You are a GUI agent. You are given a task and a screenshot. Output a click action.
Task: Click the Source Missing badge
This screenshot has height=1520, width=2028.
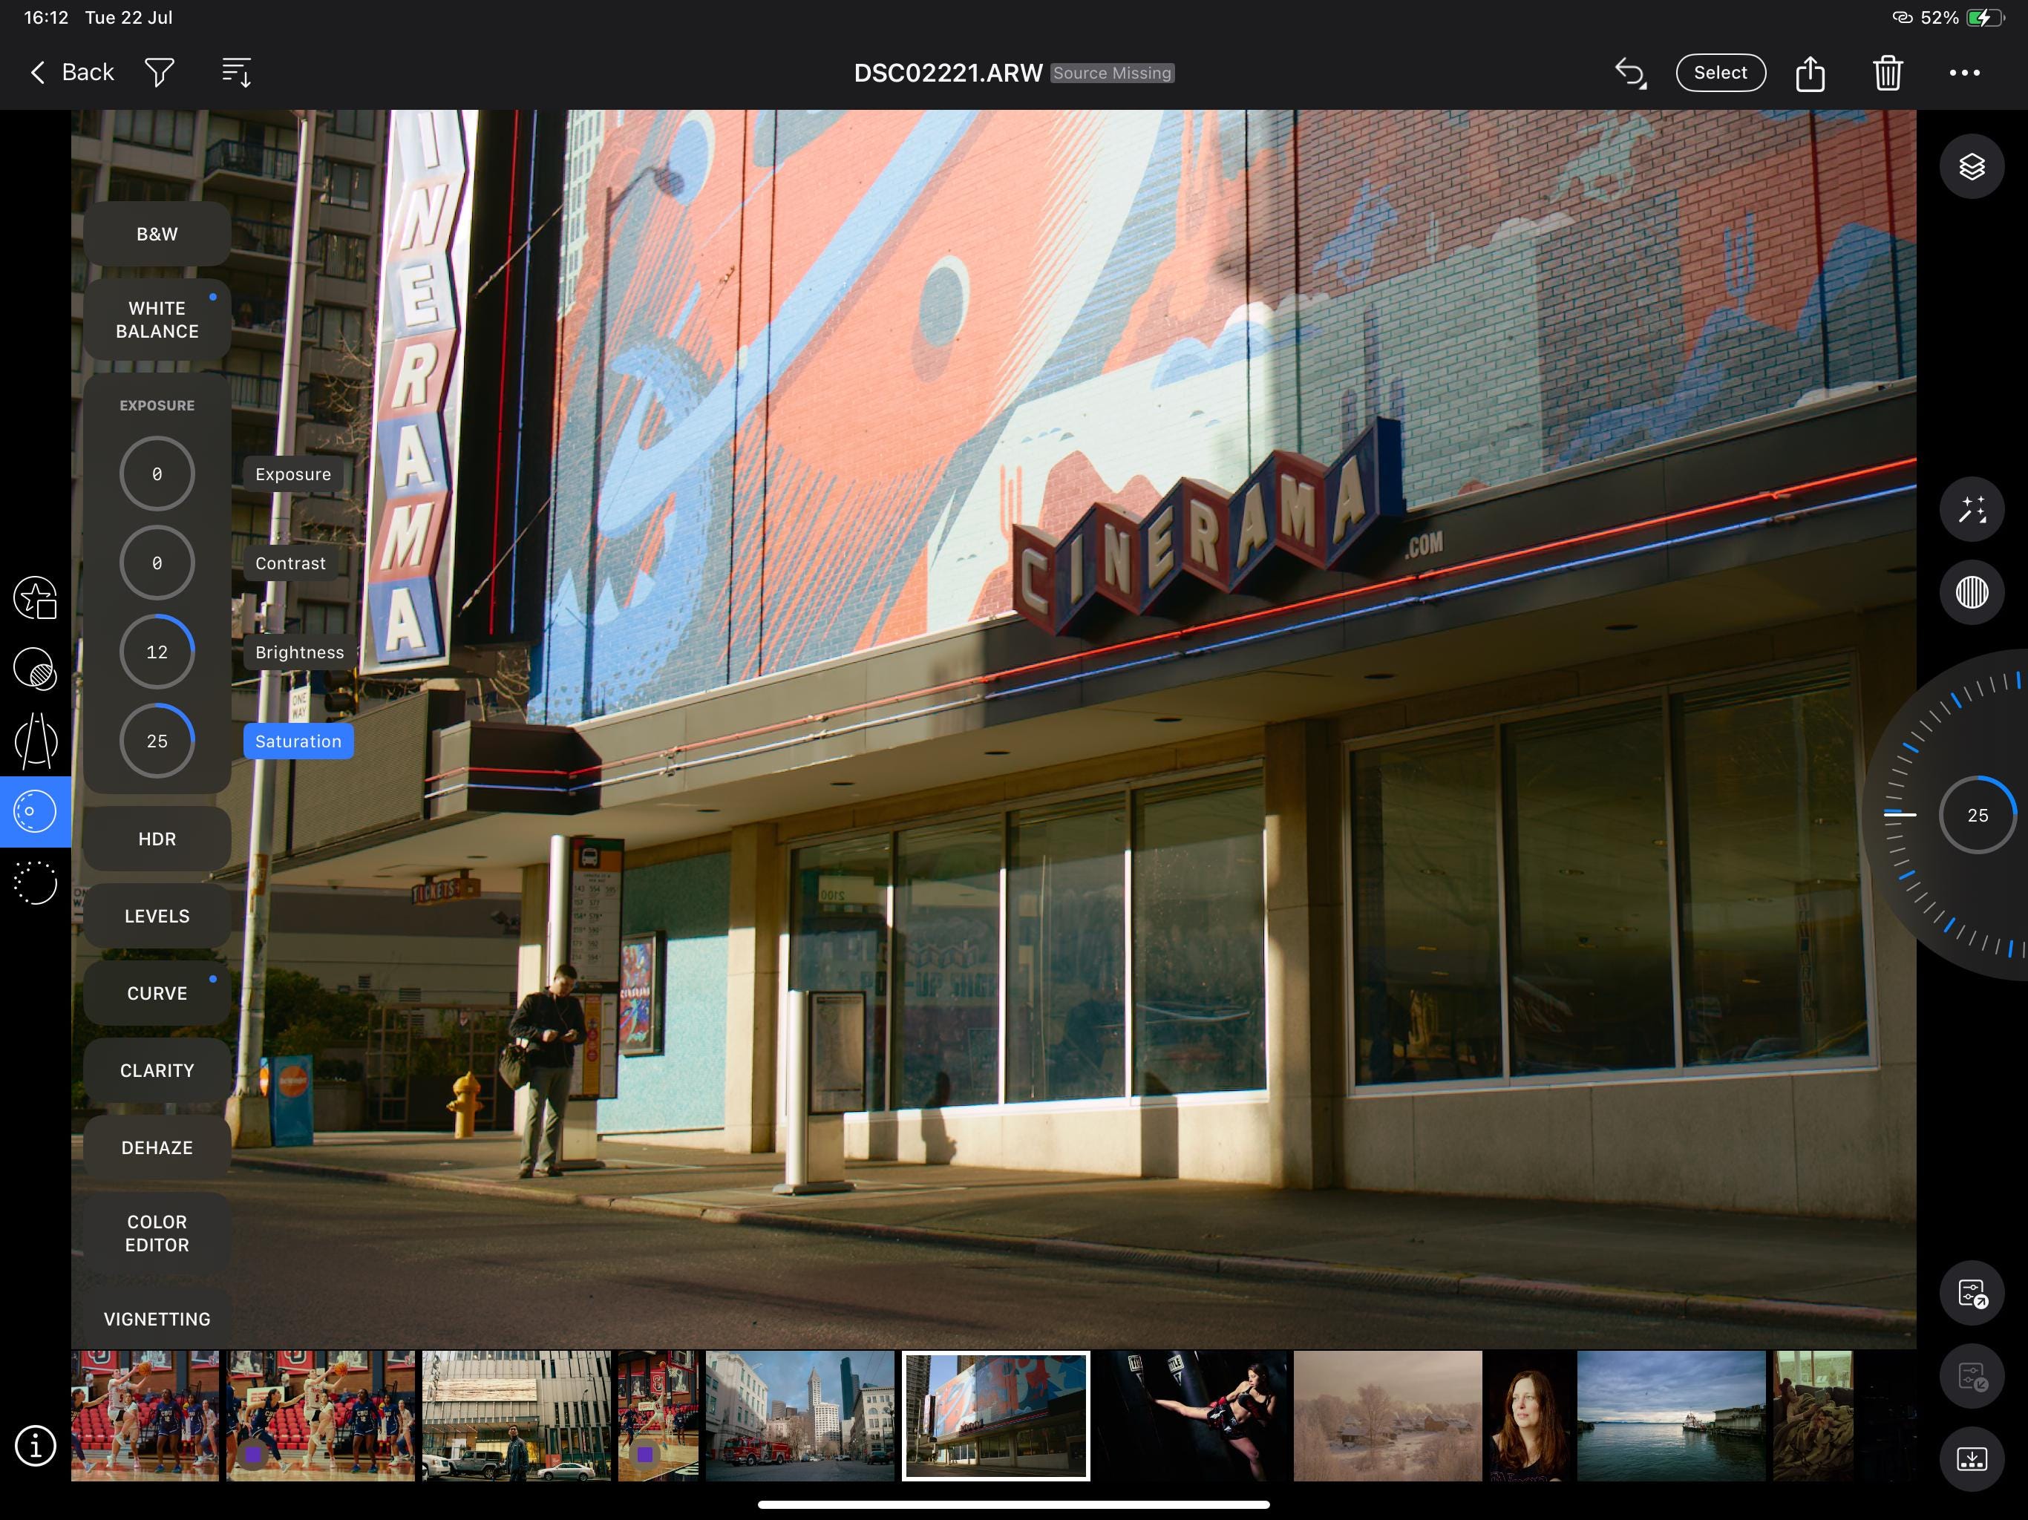pos(1112,73)
